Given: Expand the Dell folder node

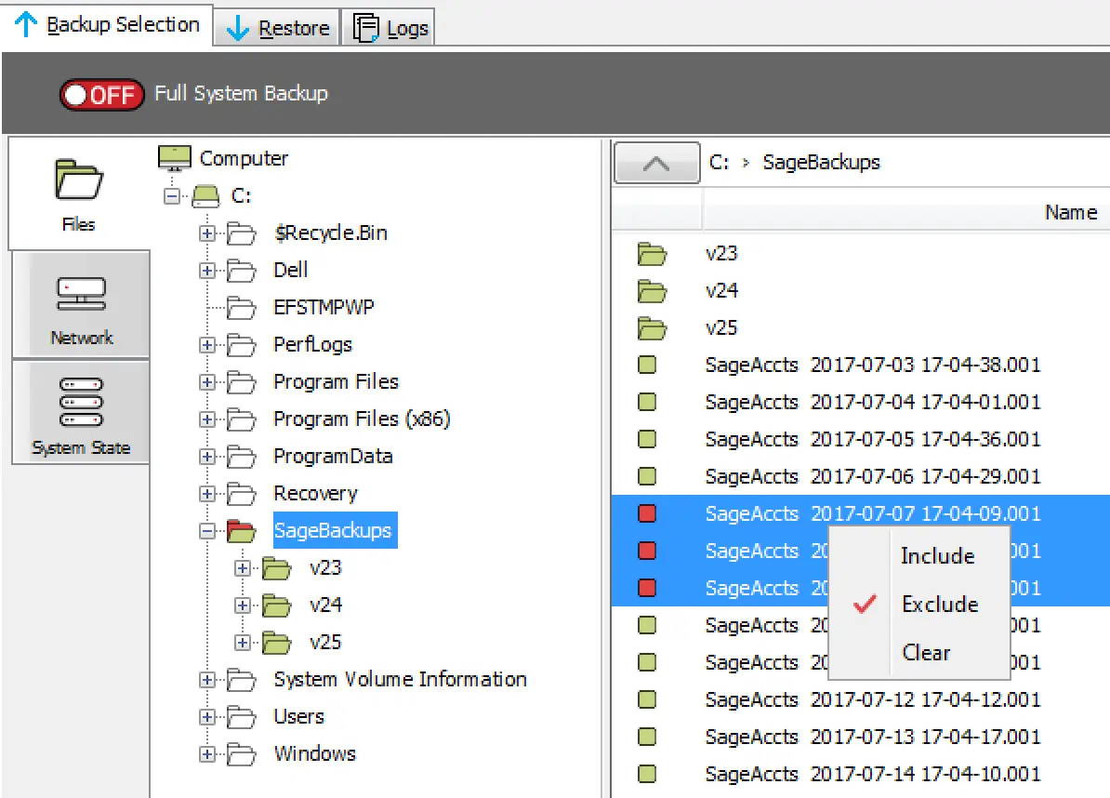Looking at the screenshot, I should point(206,271).
